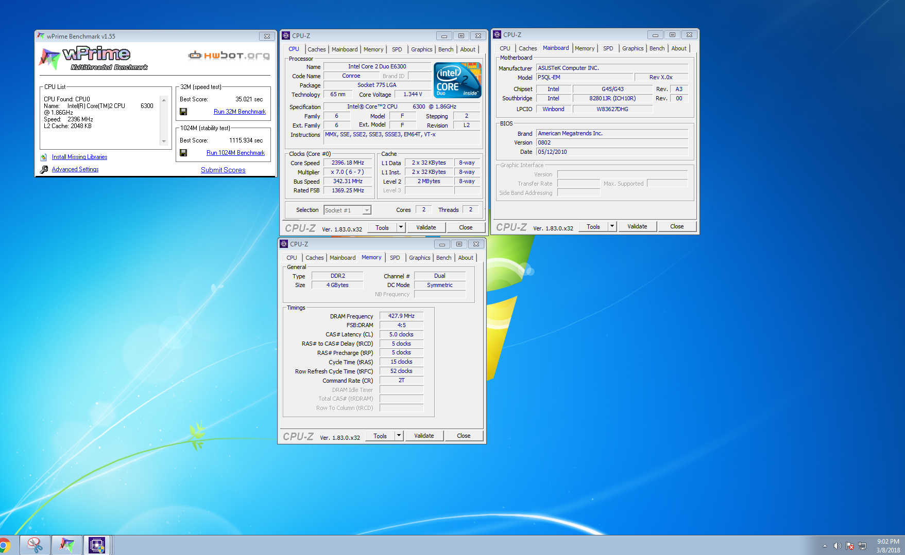Open Advanced Settings link
This screenshot has width=905, height=555.
[x=75, y=169]
